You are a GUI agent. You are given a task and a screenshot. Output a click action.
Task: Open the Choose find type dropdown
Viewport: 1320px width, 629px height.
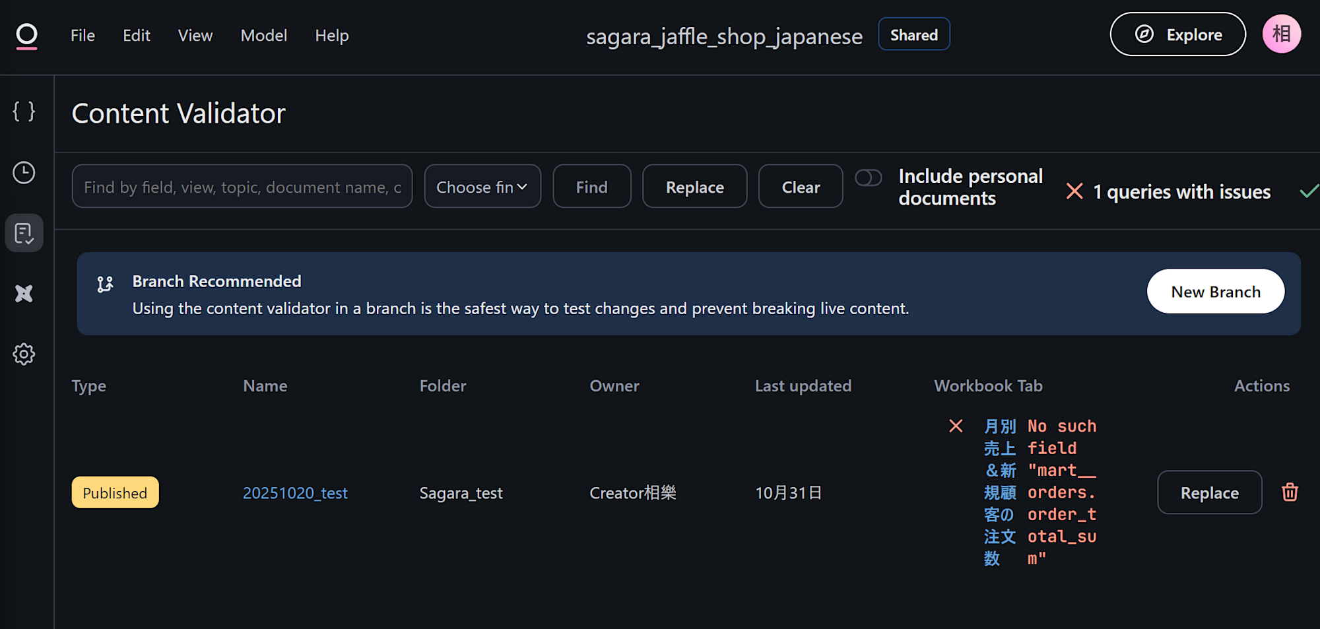pos(482,187)
